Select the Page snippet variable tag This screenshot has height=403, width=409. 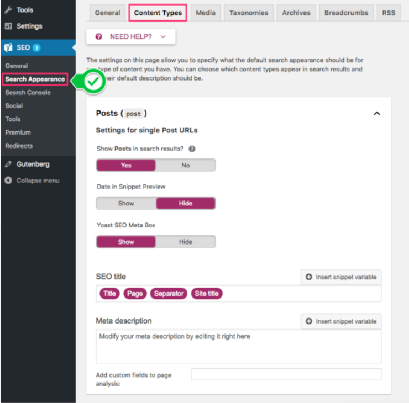click(x=135, y=294)
